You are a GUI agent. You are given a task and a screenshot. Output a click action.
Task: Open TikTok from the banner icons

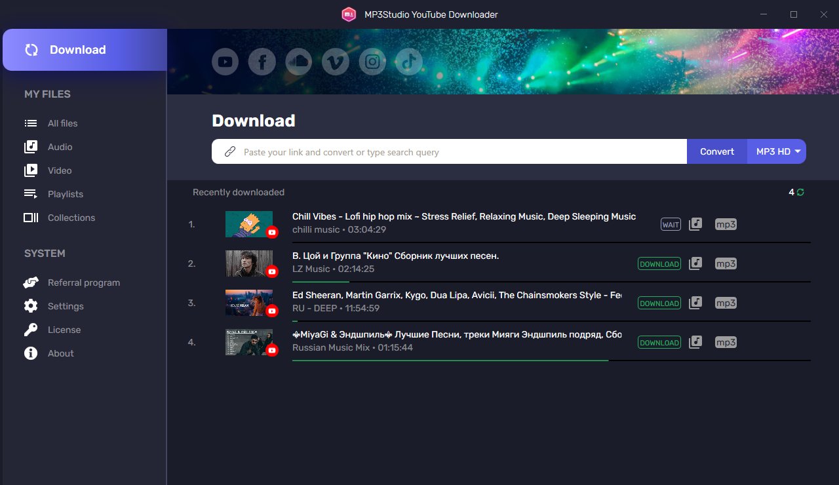click(409, 62)
